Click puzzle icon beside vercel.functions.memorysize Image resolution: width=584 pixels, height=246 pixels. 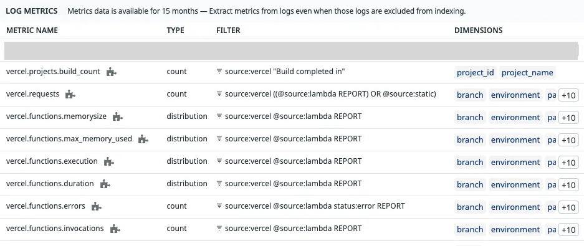coord(118,117)
